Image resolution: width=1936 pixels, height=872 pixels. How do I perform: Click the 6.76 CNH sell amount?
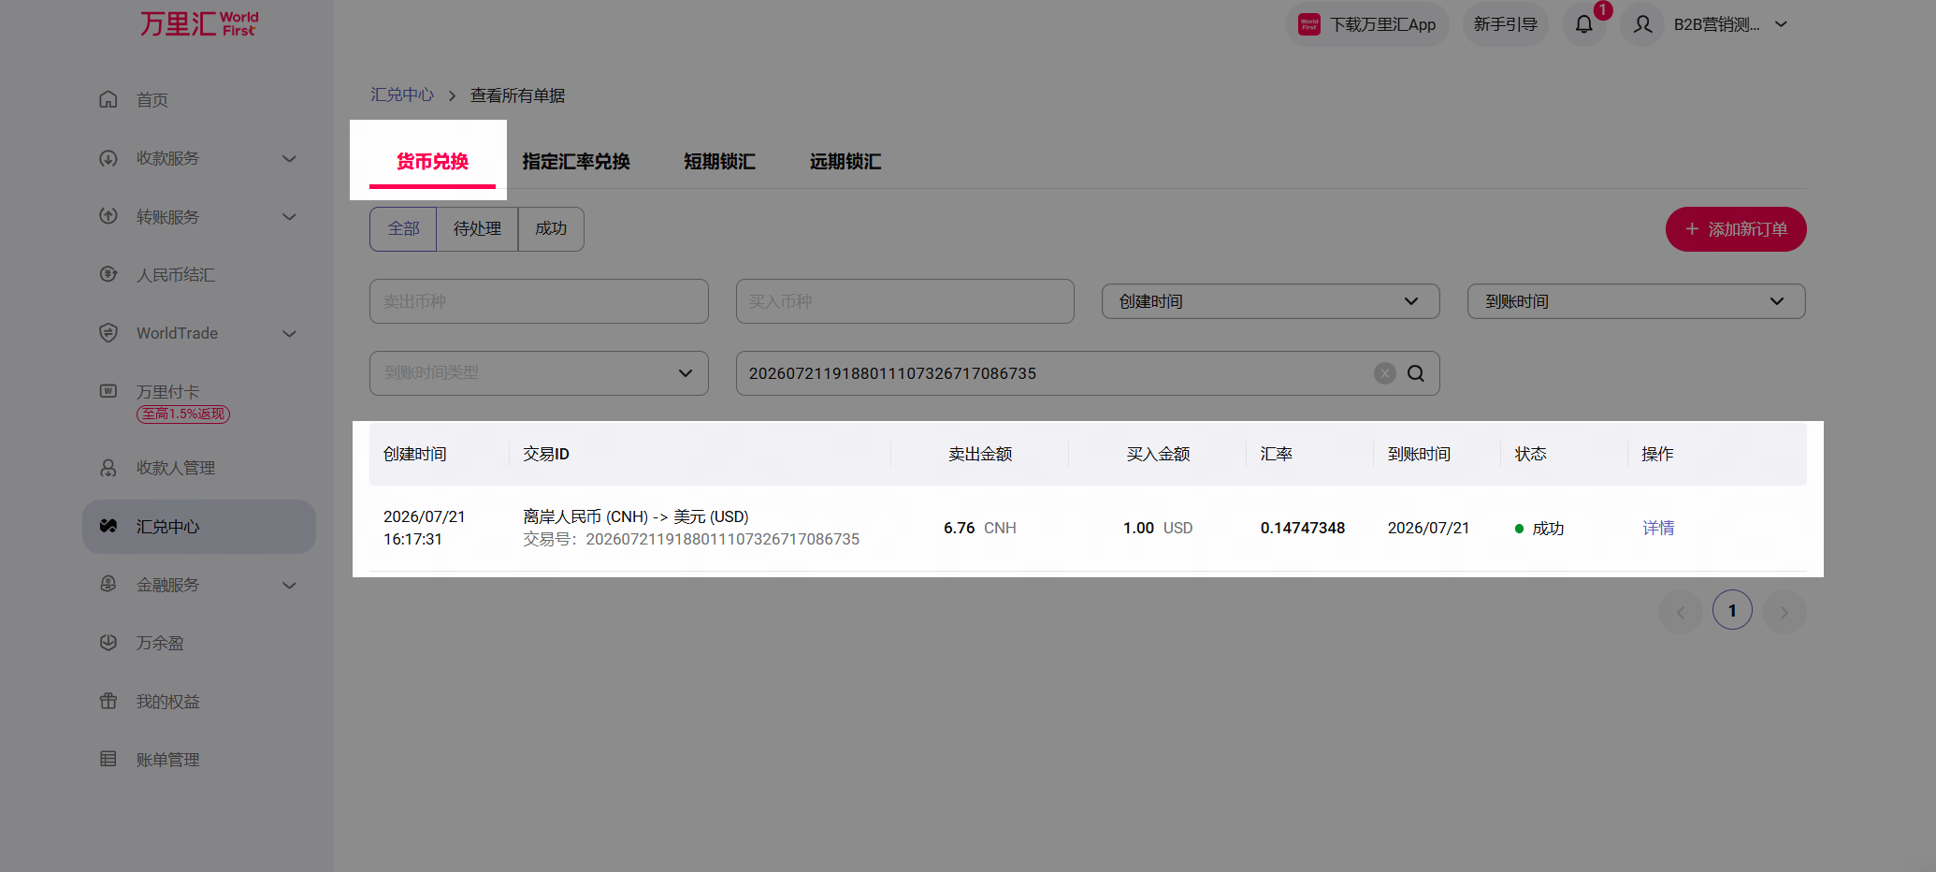(x=980, y=528)
